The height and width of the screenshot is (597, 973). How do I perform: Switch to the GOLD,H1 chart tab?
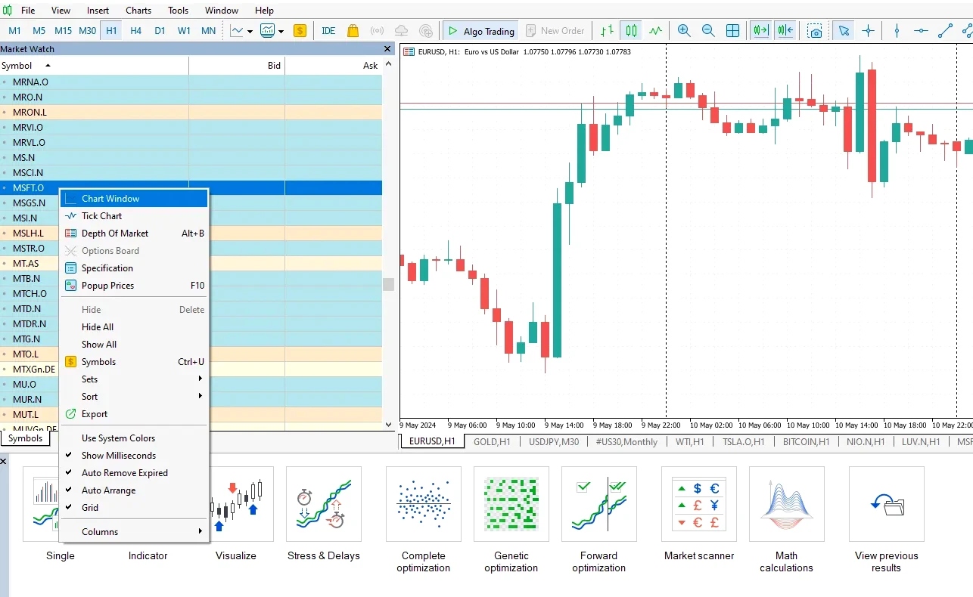coord(492,441)
